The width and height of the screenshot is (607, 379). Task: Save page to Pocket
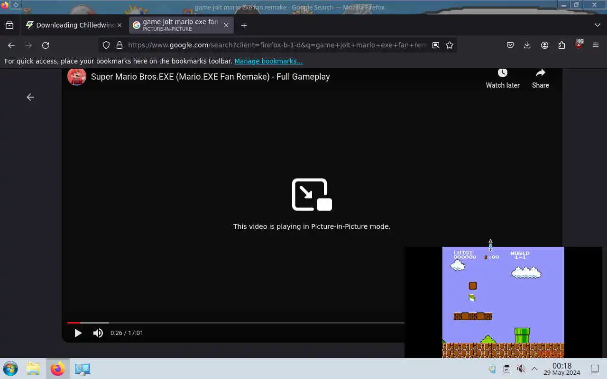pos(510,45)
